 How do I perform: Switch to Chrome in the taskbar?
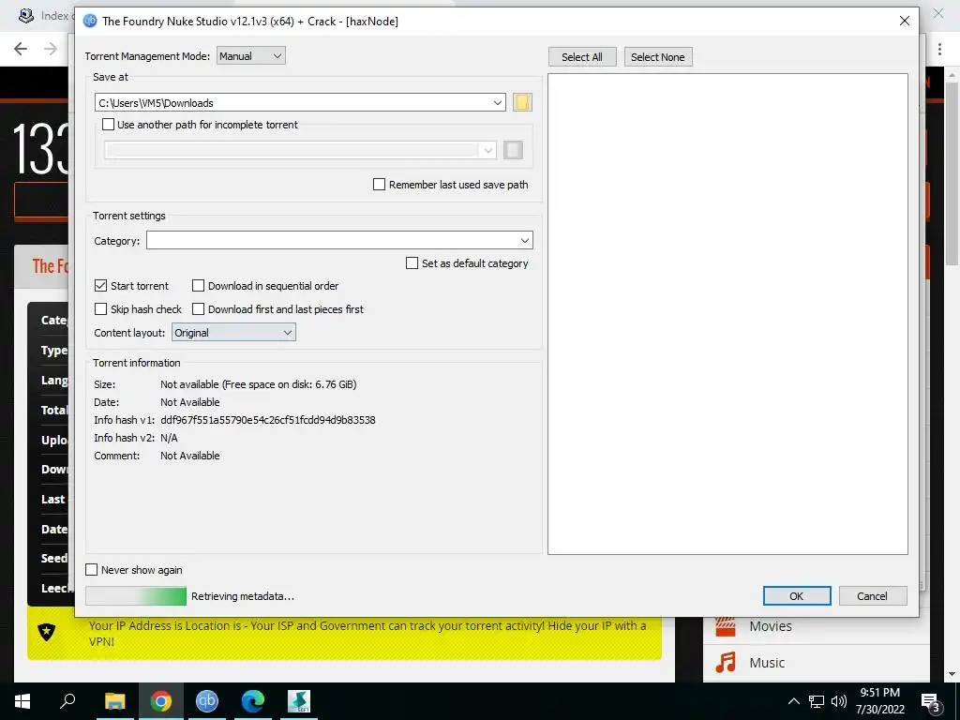(x=161, y=701)
